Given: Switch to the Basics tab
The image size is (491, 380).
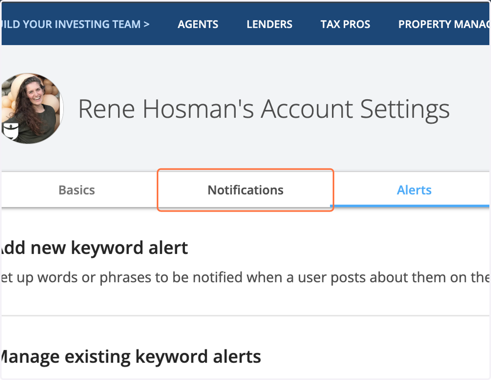Looking at the screenshot, I should (x=77, y=190).
